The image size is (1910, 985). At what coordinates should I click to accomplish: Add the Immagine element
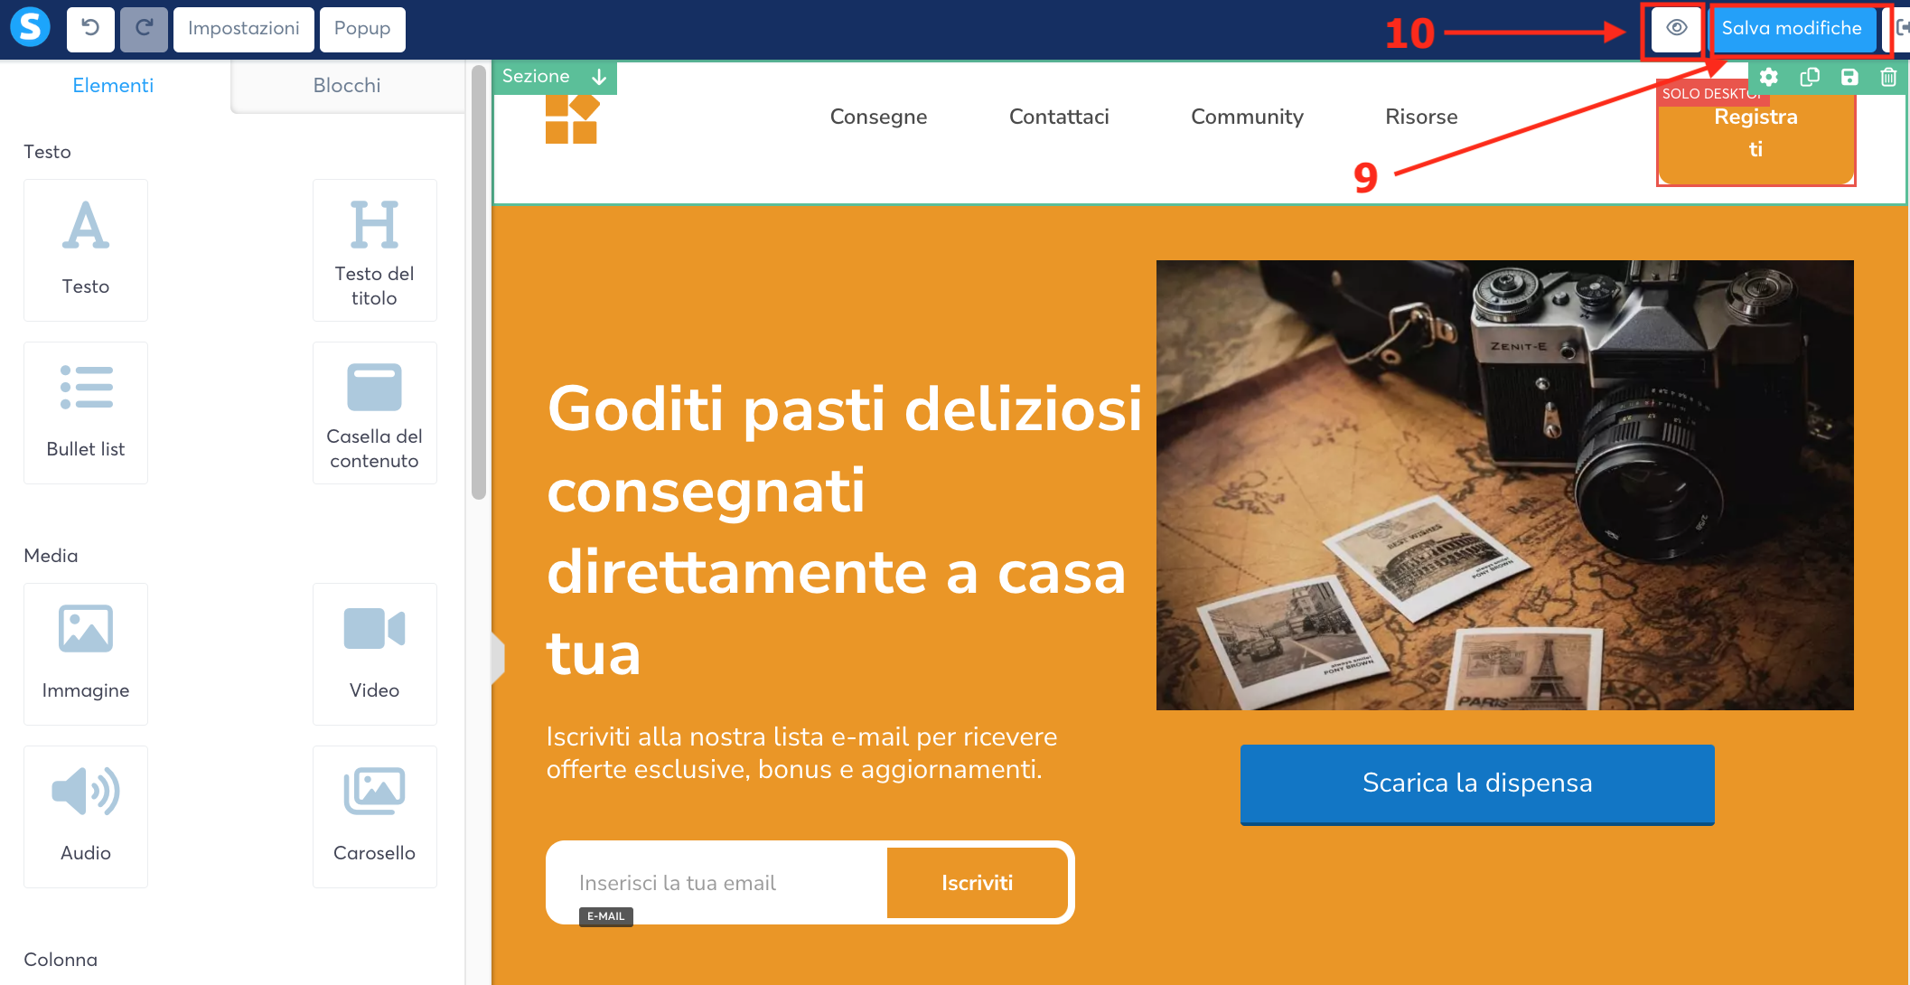tap(86, 653)
